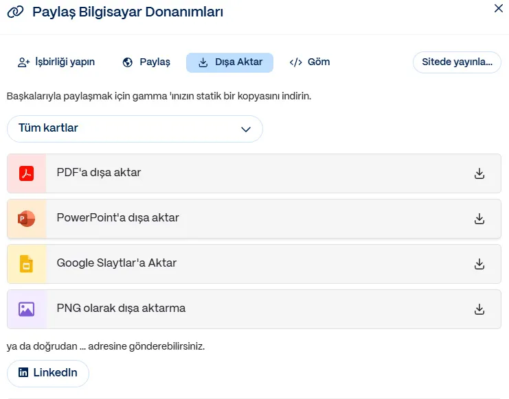Open the Tüm kartlar dropdown
Viewport: 509px width, 399px height.
(x=135, y=129)
